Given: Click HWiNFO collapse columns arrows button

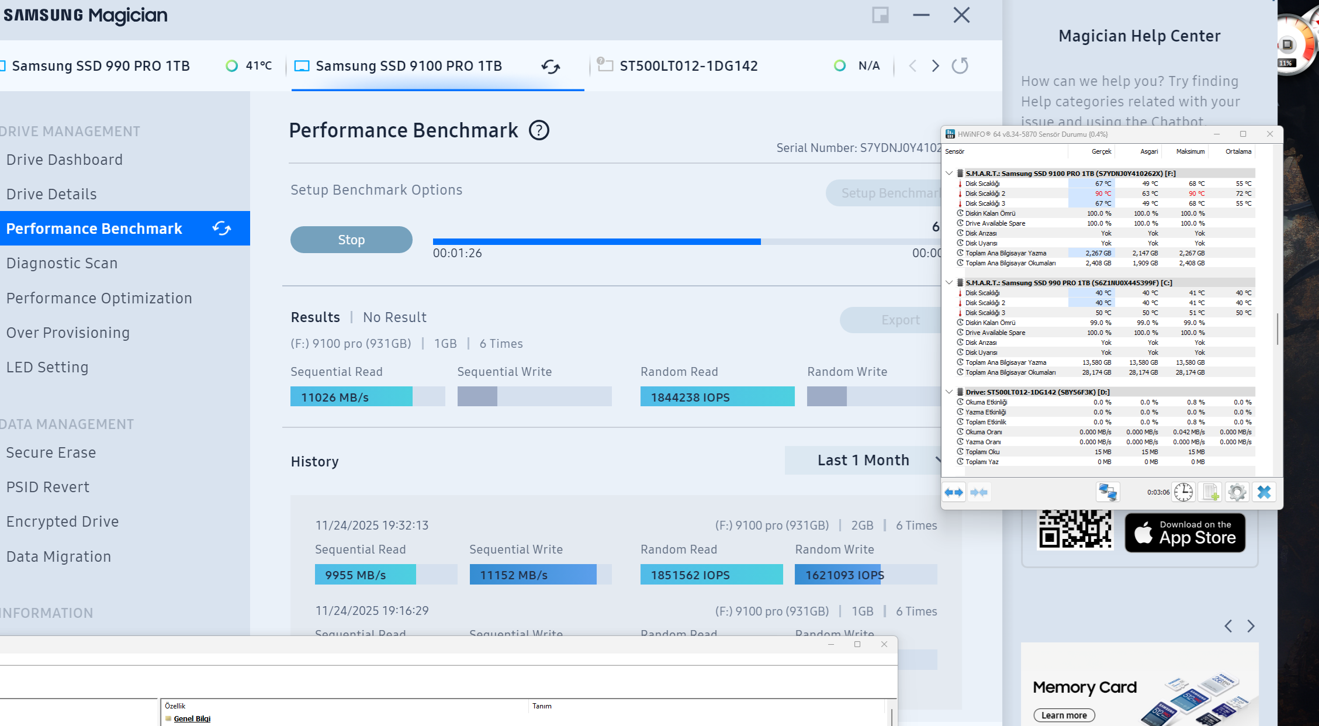Looking at the screenshot, I should 979,493.
